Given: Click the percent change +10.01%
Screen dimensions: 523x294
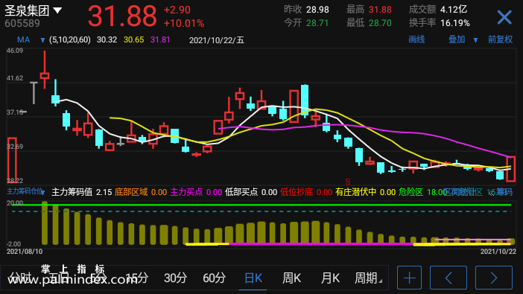Looking at the screenshot, I should pos(184,23).
